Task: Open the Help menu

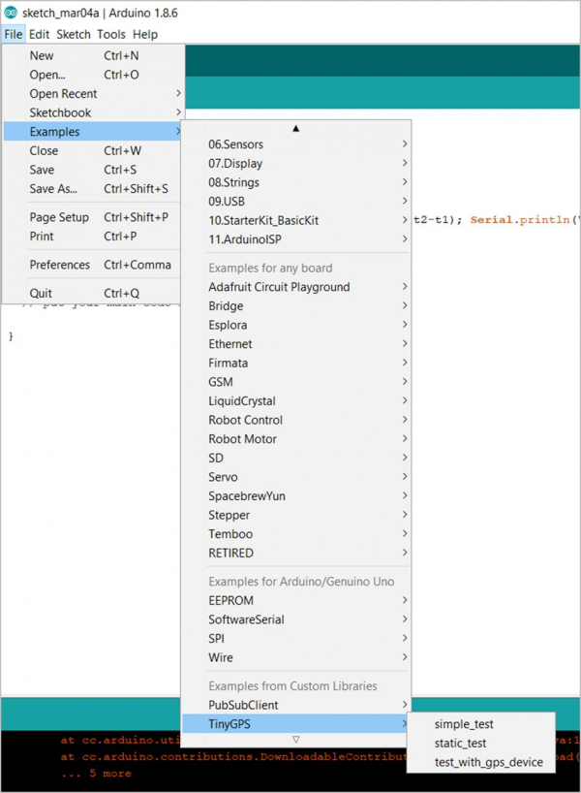Action: click(x=144, y=34)
